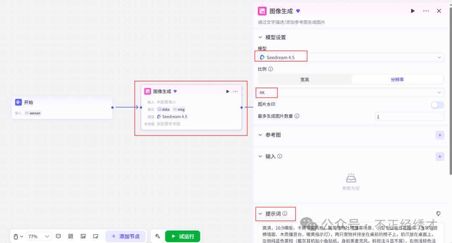This screenshot has height=243, width=452.
Task: Open the node layout icon in bottom toolbar
Action: (70, 236)
